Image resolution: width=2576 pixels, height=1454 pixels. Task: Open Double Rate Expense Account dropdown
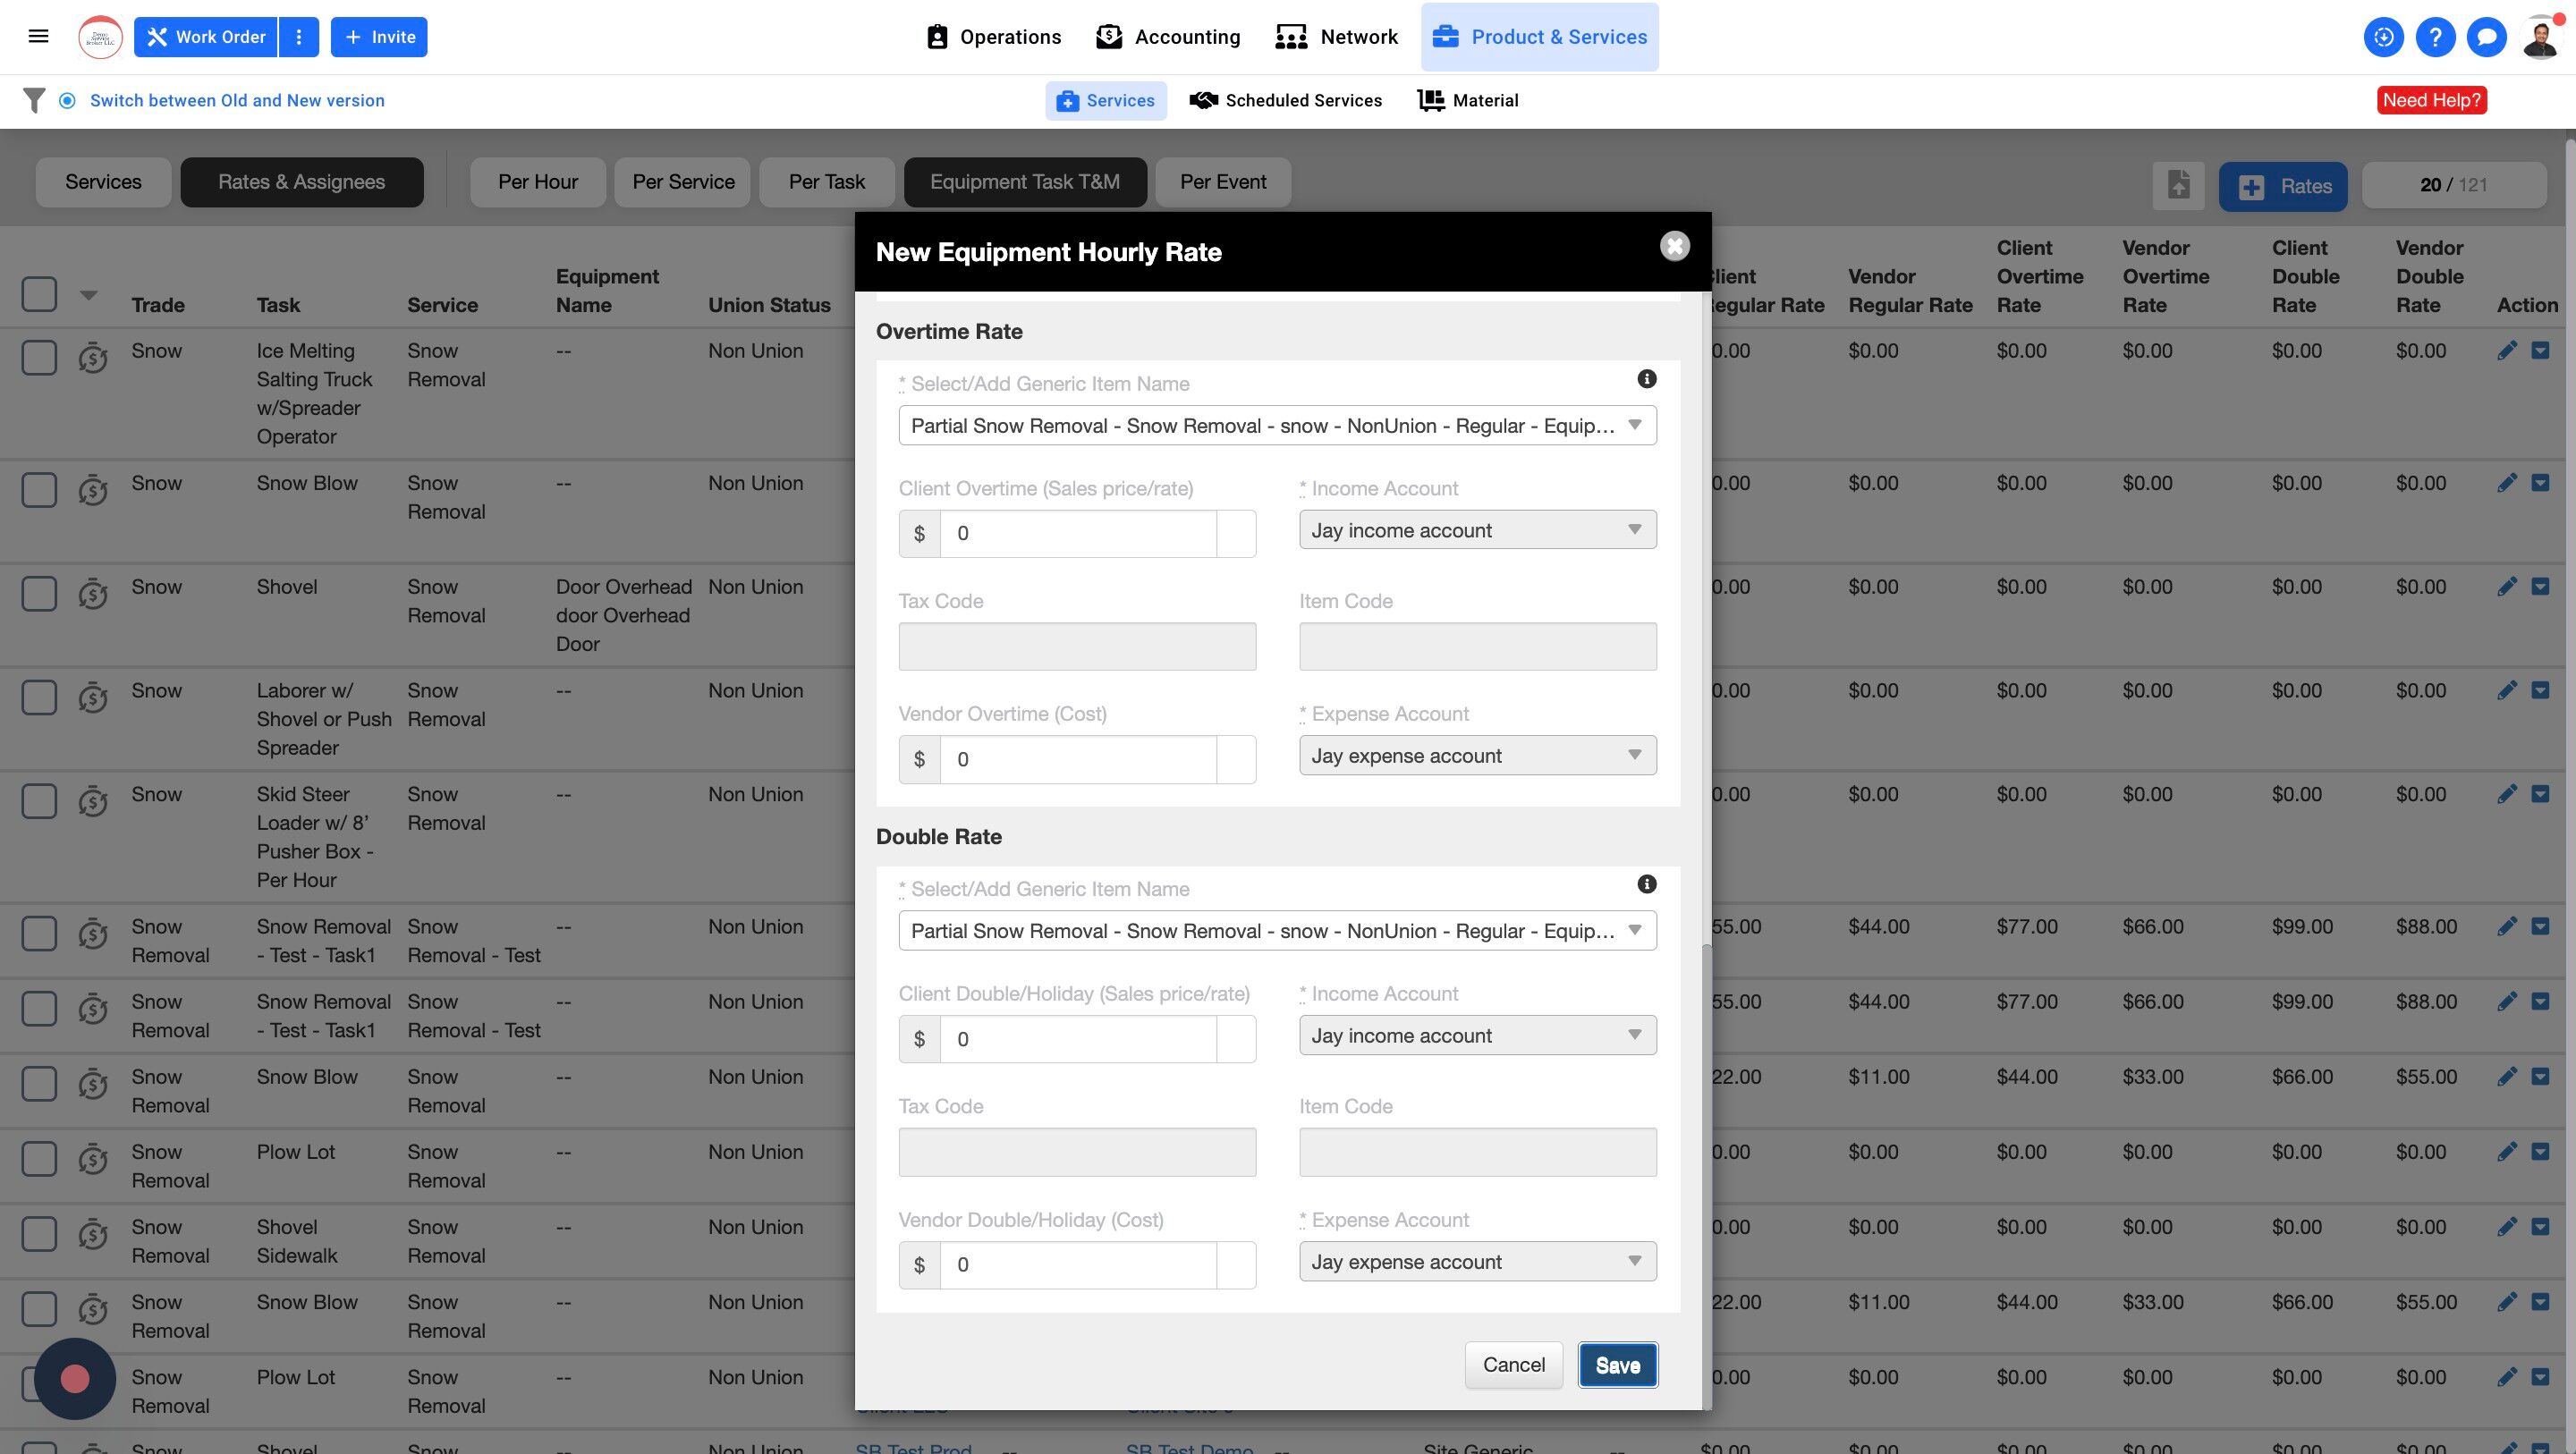tap(1476, 1261)
